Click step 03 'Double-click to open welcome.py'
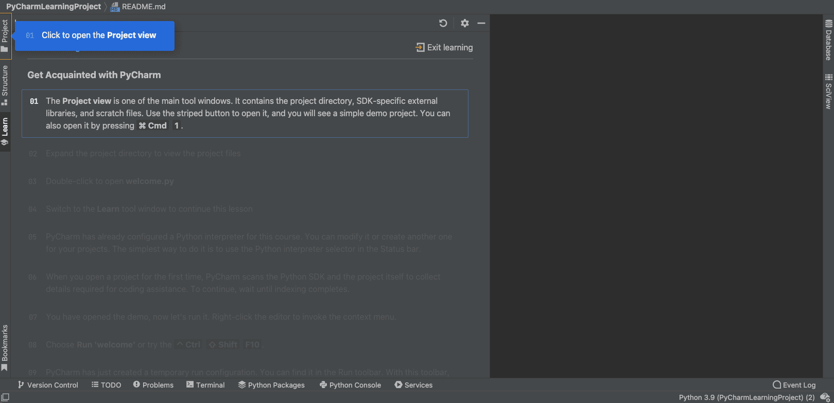Image resolution: width=834 pixels, height=403 pixels. pyautogui.click(x=110, y=181)
